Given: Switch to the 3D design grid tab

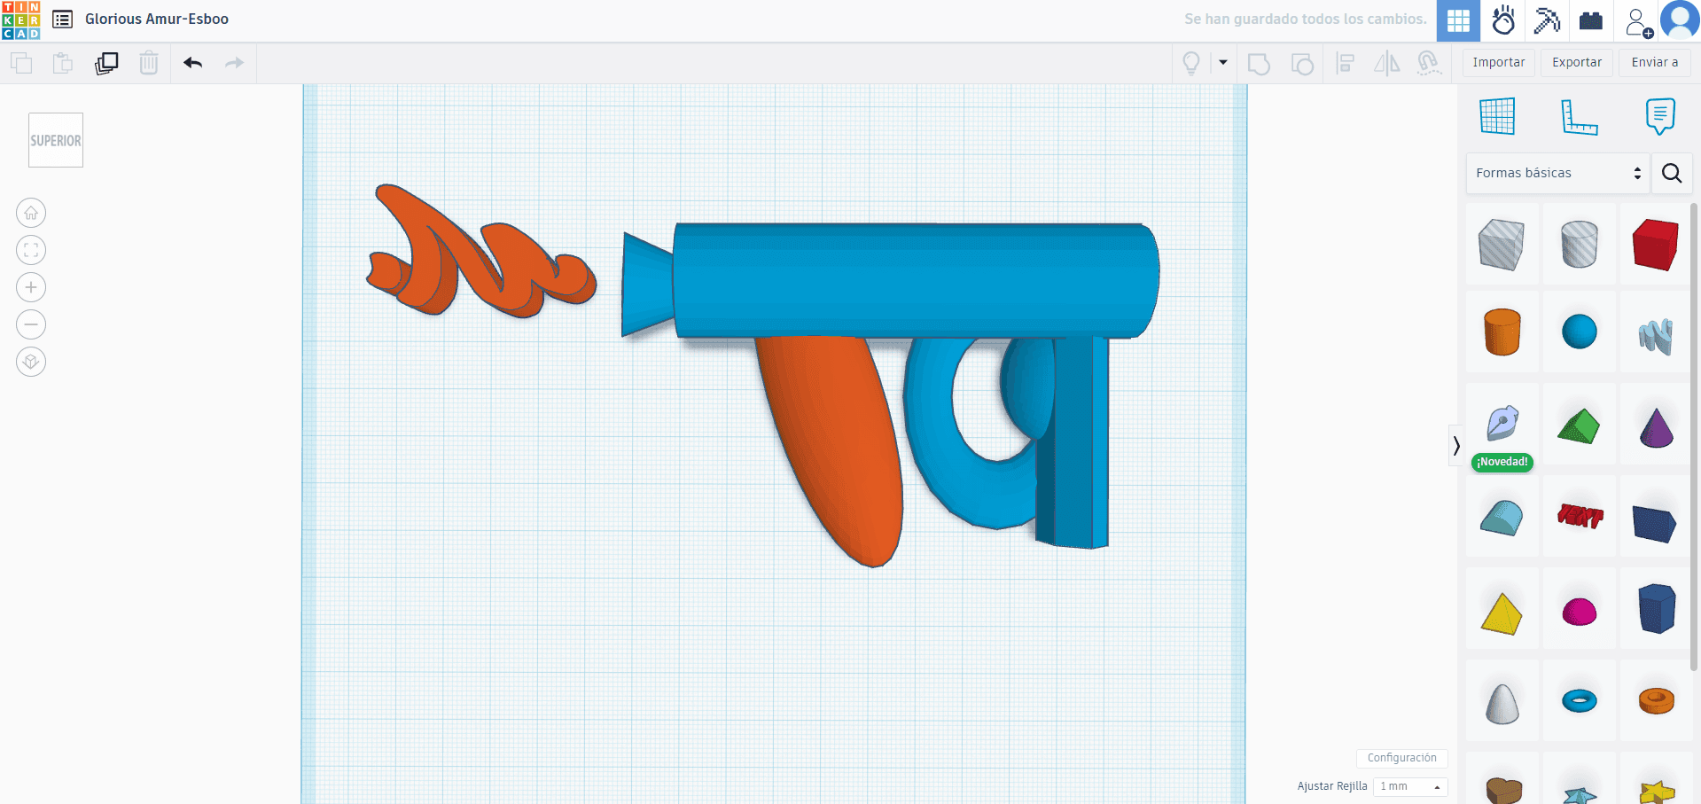Looking at the screenshot, I should pos(1458,20).
